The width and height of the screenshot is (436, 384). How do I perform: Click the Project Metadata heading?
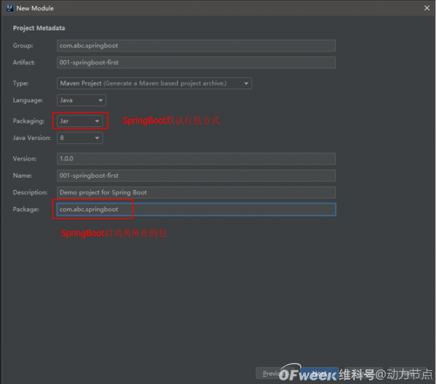[x=39, y=28]
